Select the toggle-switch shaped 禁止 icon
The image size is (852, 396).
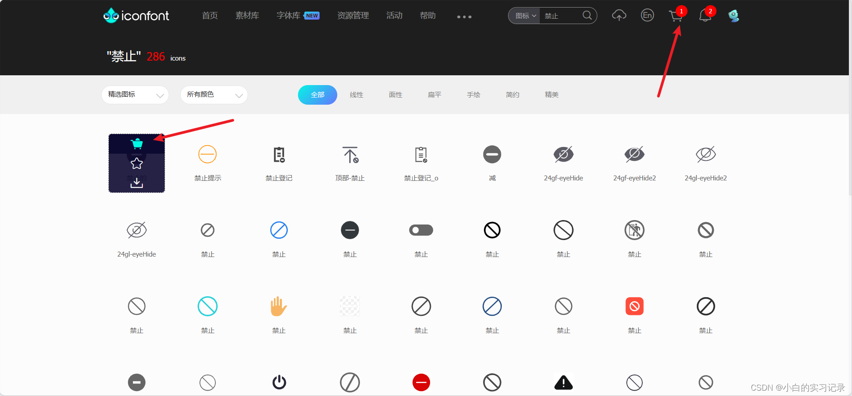click(x=421, y=230)
